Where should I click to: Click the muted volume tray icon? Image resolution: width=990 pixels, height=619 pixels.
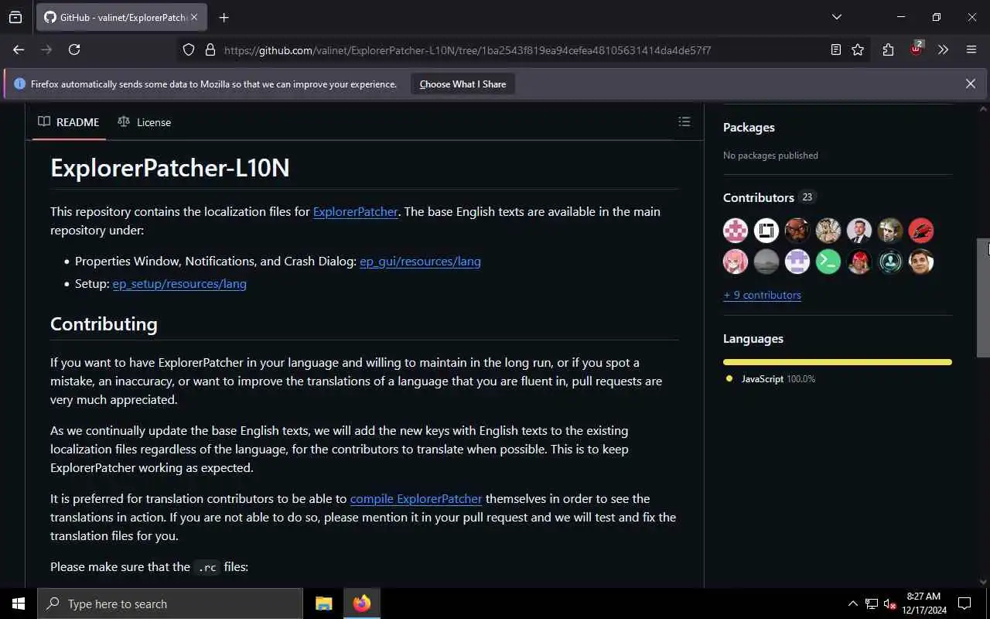coord(889,604)
